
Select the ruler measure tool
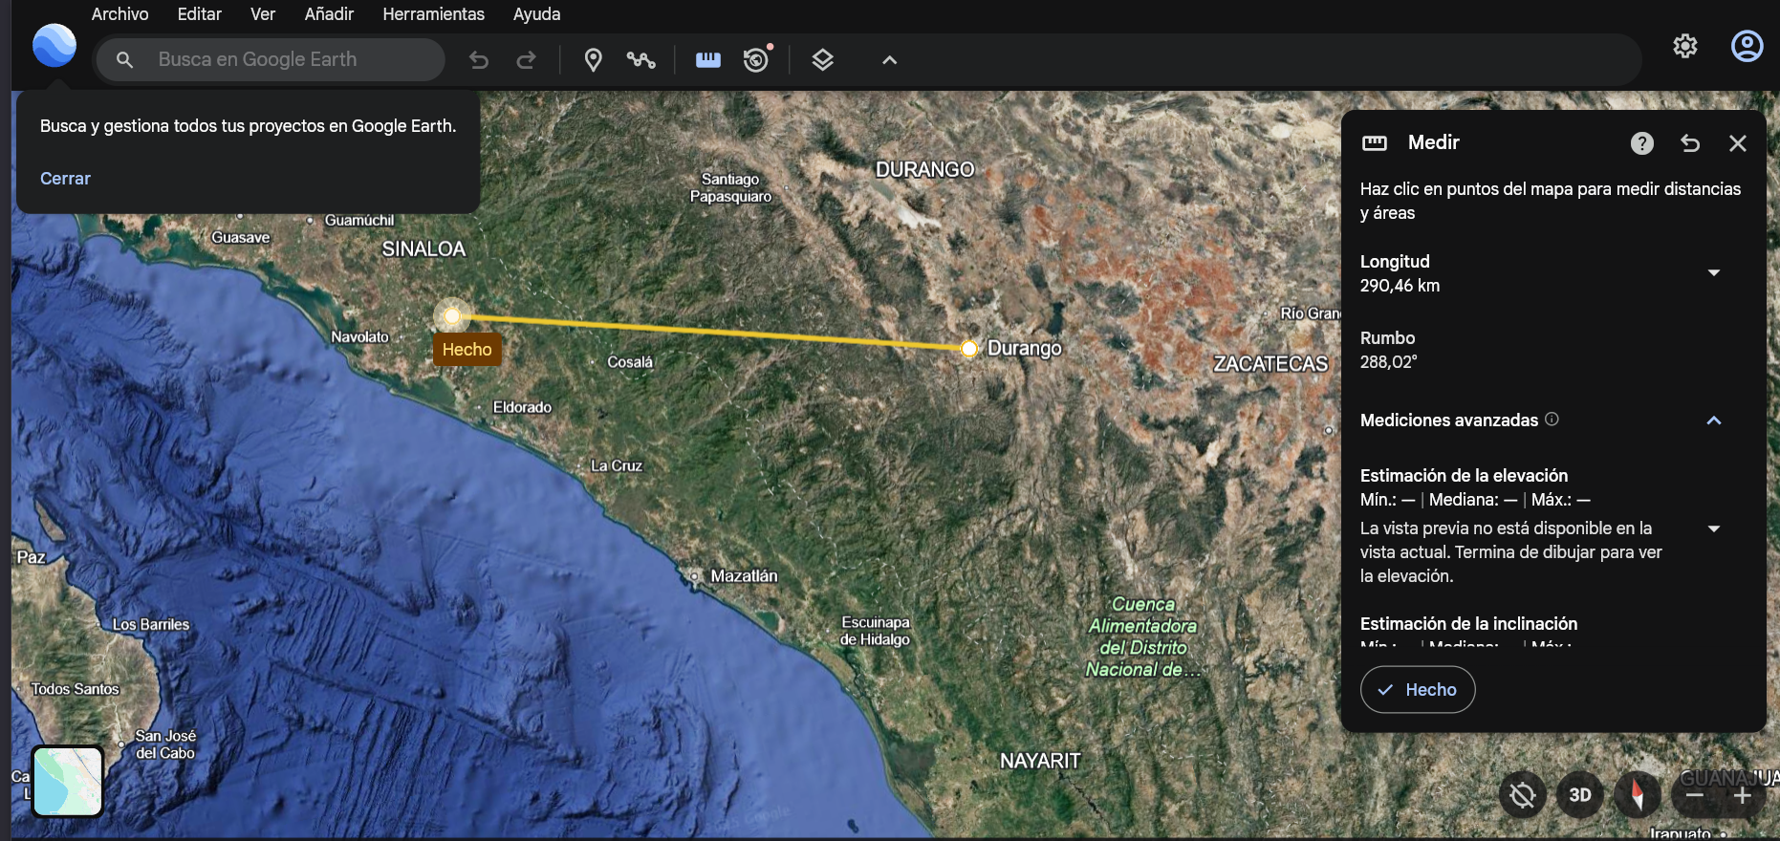(x=708, y=60)
